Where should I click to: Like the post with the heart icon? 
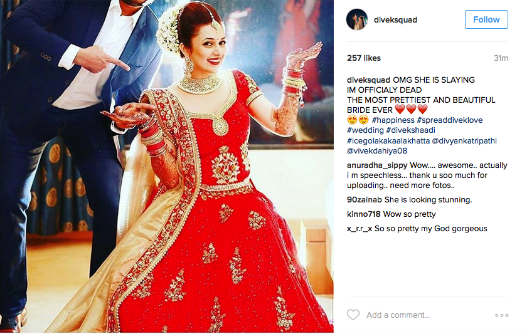(x=353, y=315)
